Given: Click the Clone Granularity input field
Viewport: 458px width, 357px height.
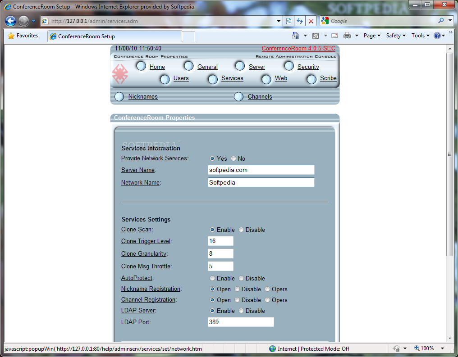Looking at the screenshot, I should pos(220,254).
